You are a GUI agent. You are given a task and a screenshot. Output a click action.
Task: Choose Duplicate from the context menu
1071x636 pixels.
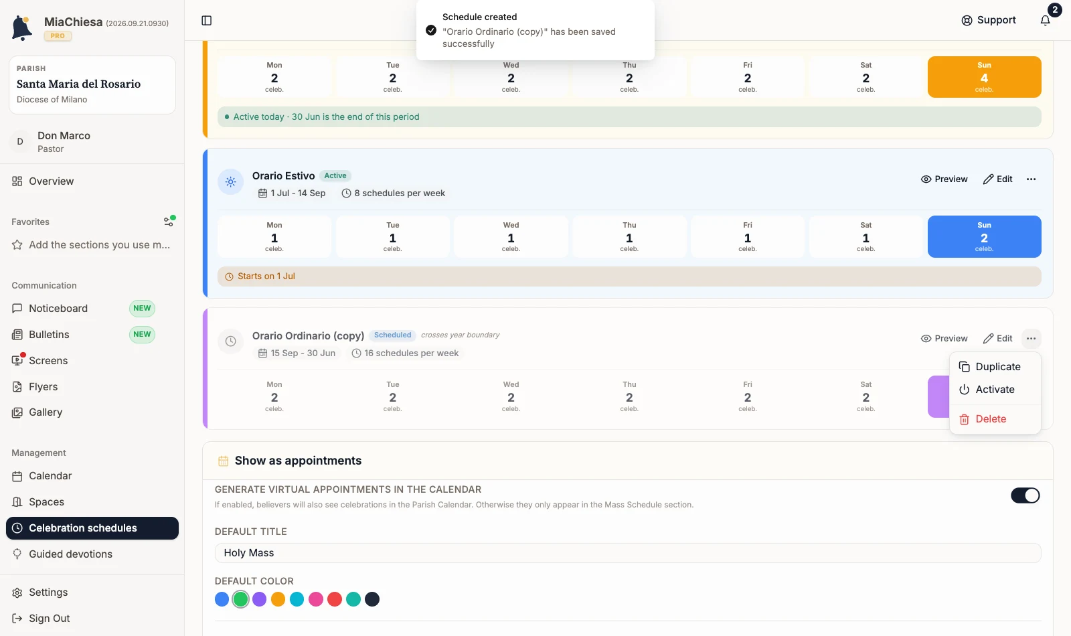(995, 367)
